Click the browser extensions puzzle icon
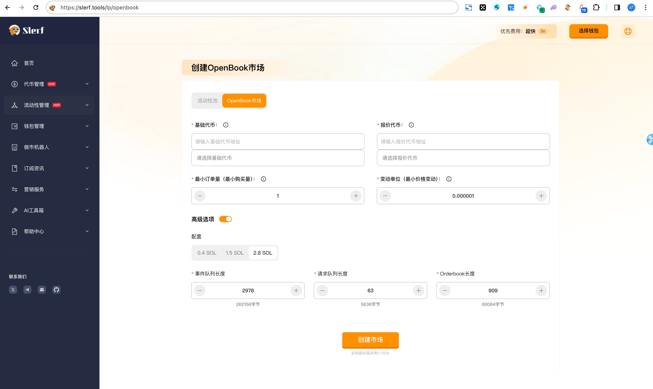Viewport: 653px width, 389px height. [596, 8]
